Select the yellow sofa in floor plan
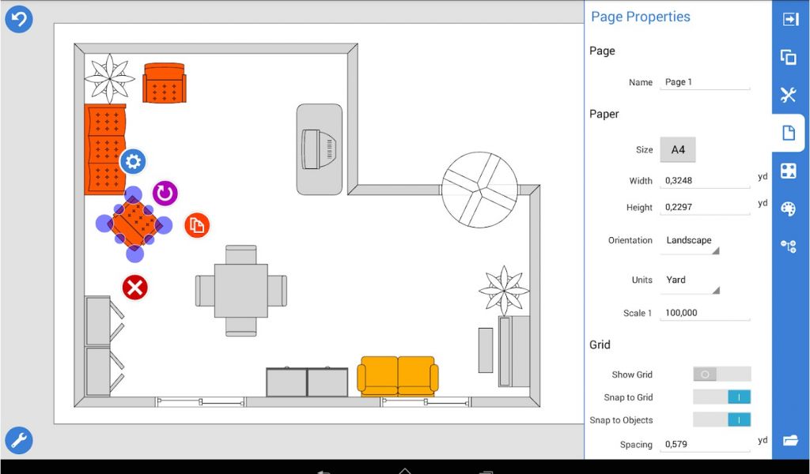This screenshot has height=474, width=810. [x=397, y=375]
